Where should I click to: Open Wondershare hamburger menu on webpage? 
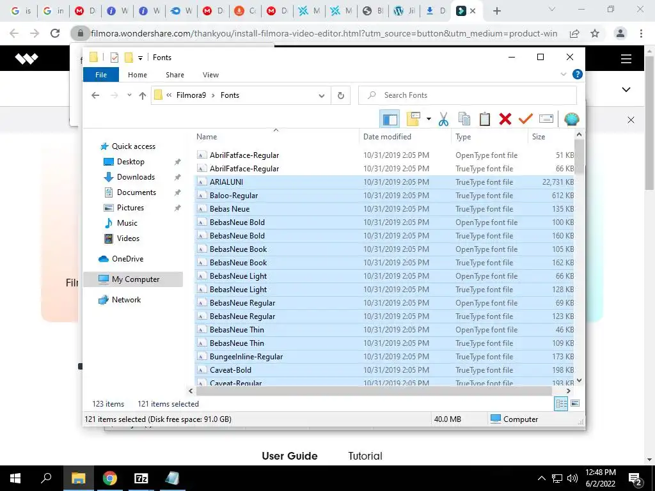click(626, 59)
